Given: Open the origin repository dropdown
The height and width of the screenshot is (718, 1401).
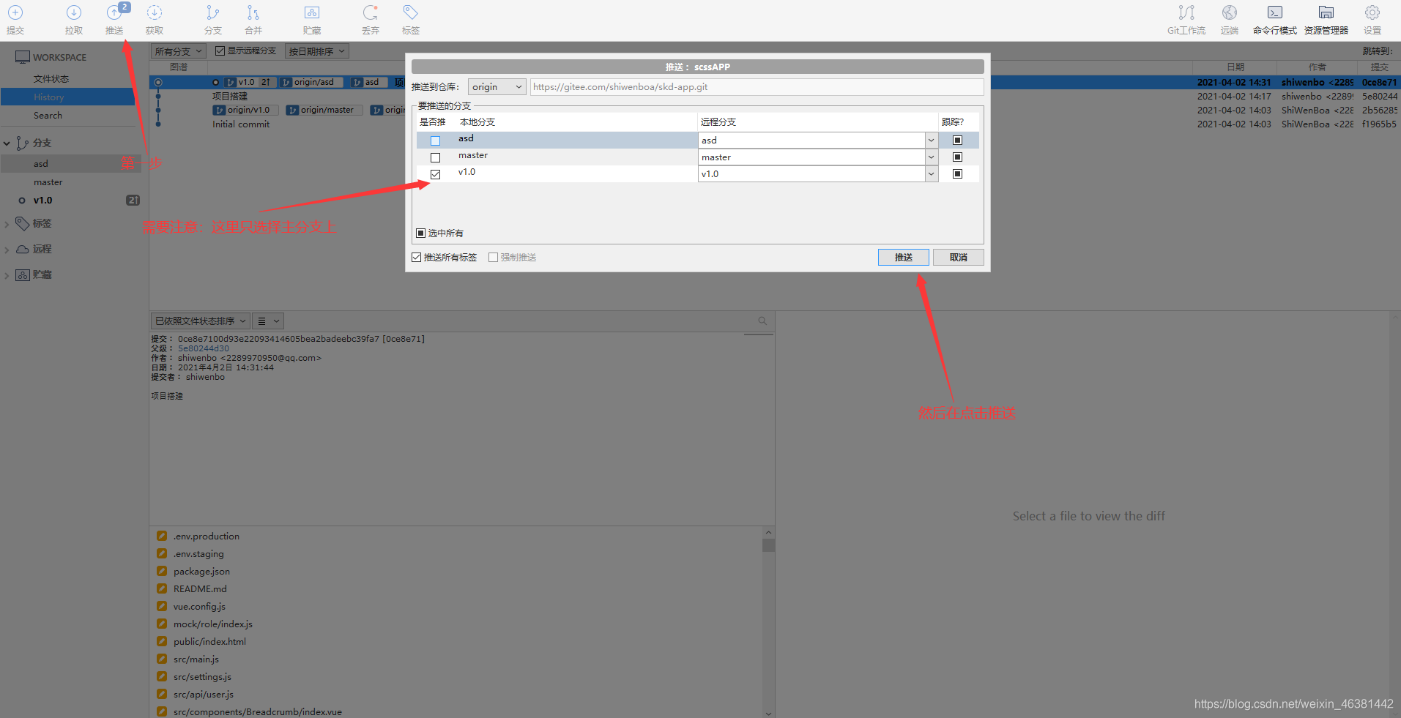Looking at the screenshot, I should 497,86.
